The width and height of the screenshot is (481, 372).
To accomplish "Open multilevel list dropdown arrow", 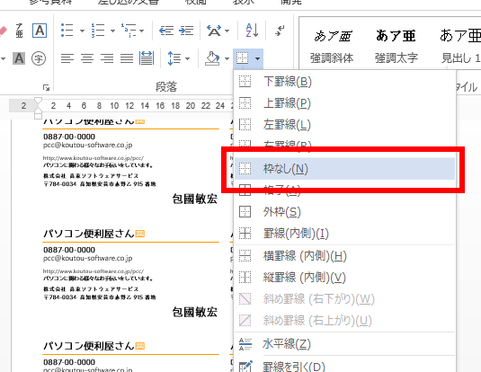I will click(141, 31).
